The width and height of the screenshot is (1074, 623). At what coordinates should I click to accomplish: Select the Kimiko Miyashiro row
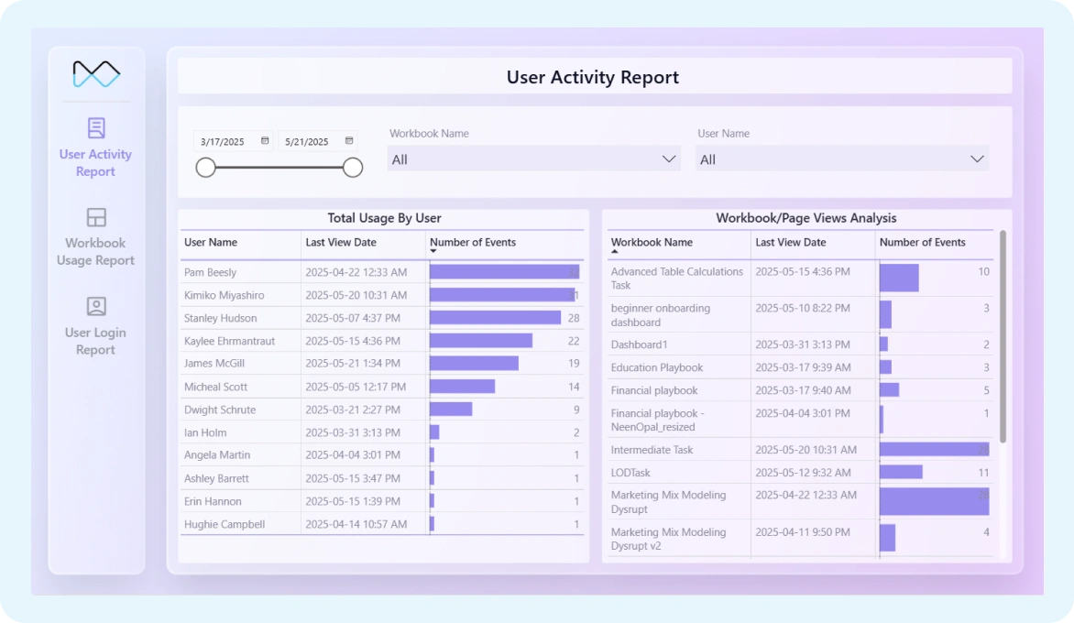(x=381, y=295)
